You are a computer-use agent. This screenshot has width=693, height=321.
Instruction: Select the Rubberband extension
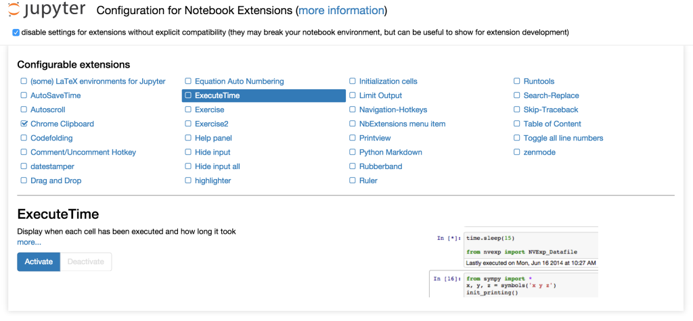[380, 166]
